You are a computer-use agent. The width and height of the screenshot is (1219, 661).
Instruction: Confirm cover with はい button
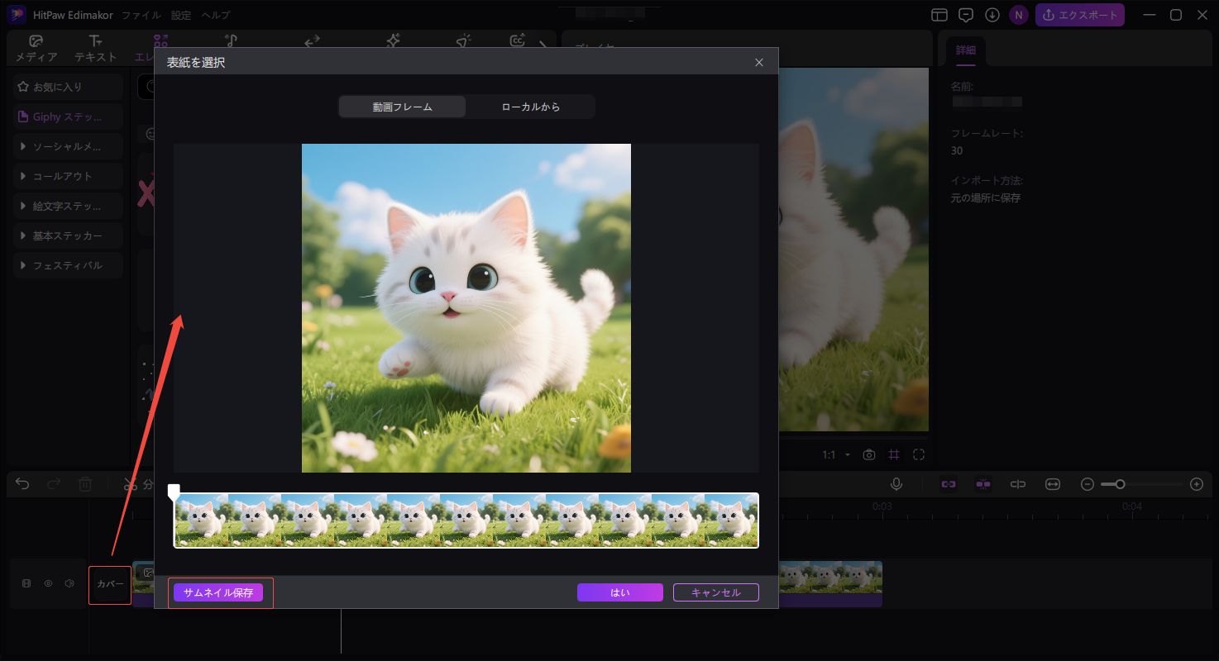coord(620,592)
